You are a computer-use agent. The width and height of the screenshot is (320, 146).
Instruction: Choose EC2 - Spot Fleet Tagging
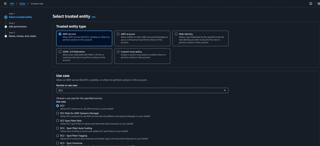(x=58, y=136)
